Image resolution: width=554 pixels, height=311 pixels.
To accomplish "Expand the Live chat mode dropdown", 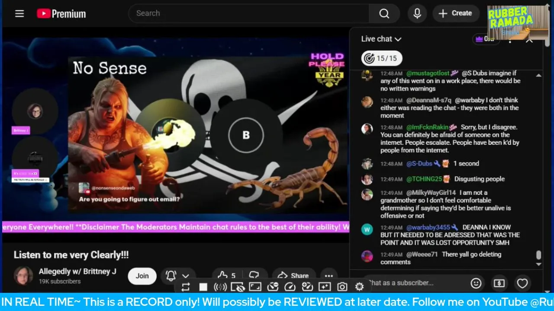I will 381,39.
